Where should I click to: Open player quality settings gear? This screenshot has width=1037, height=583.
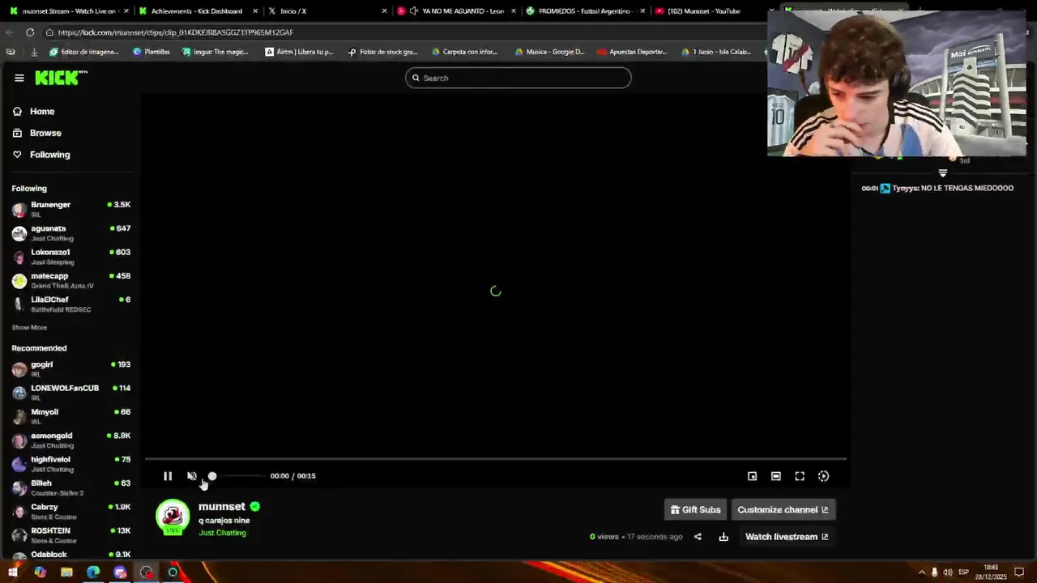tap(823, 476)
